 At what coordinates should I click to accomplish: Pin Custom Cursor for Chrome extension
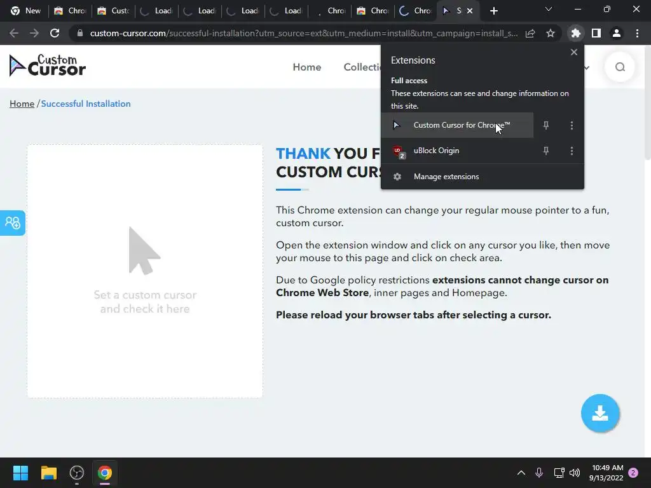546,125
